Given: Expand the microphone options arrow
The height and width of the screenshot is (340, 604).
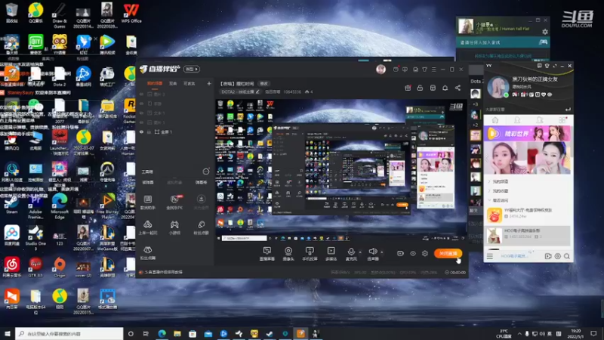Looking at the screenshot, I should (x=360, y=252).
